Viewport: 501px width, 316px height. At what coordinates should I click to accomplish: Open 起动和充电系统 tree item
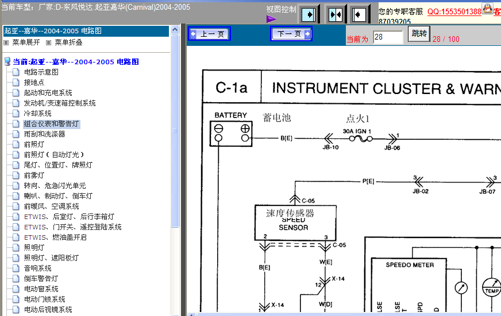48,93
